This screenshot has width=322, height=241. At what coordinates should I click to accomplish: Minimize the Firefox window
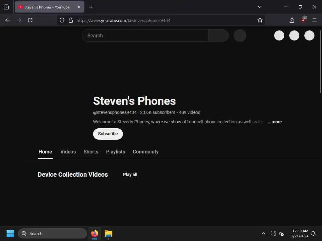(286, 7)
